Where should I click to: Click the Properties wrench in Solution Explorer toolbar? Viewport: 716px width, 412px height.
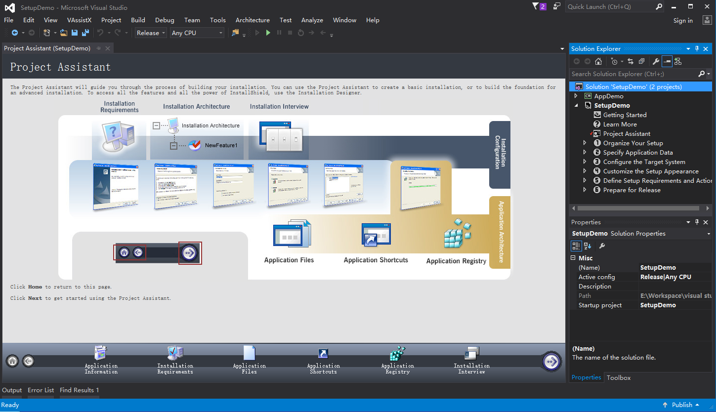coord(656,61)
